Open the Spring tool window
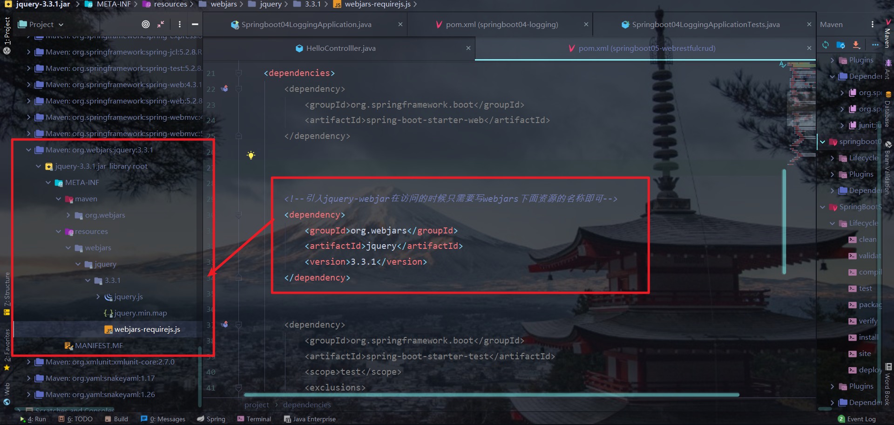The width and height of the screenshot is (894, 425). coord(211,419)
